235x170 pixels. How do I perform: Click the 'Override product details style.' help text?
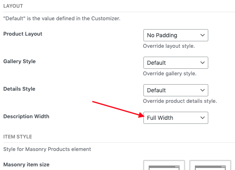(x=180, y=101)
